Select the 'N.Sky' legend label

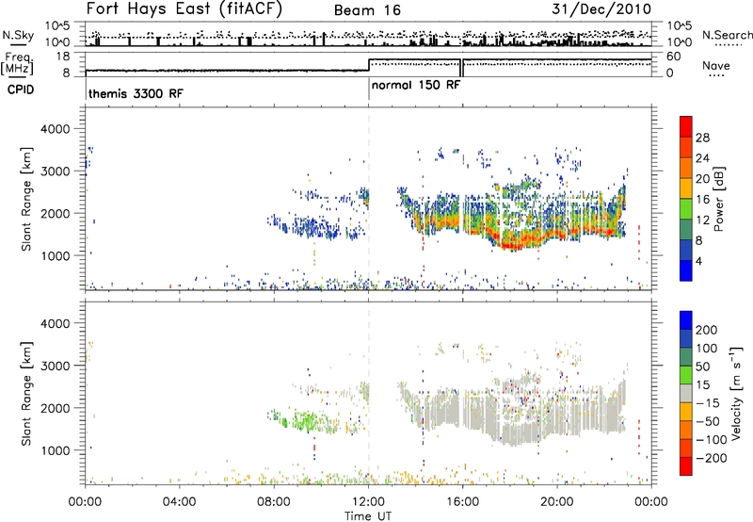click(x=18, y=35)
